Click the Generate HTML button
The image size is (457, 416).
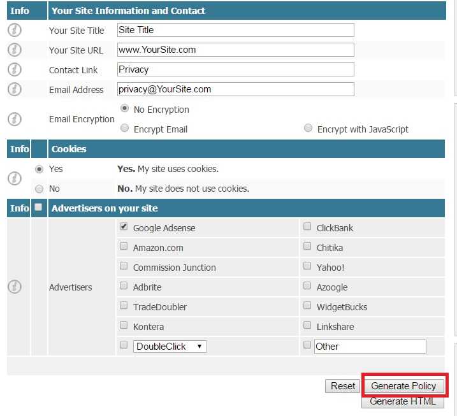[402, 401]
